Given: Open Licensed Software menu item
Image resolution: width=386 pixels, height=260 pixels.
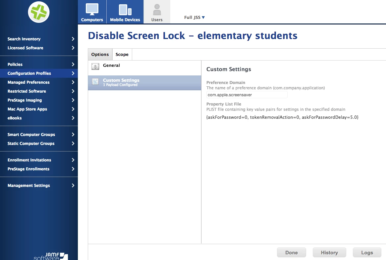Looking at the screenshot, I should (x=26, y=48).
